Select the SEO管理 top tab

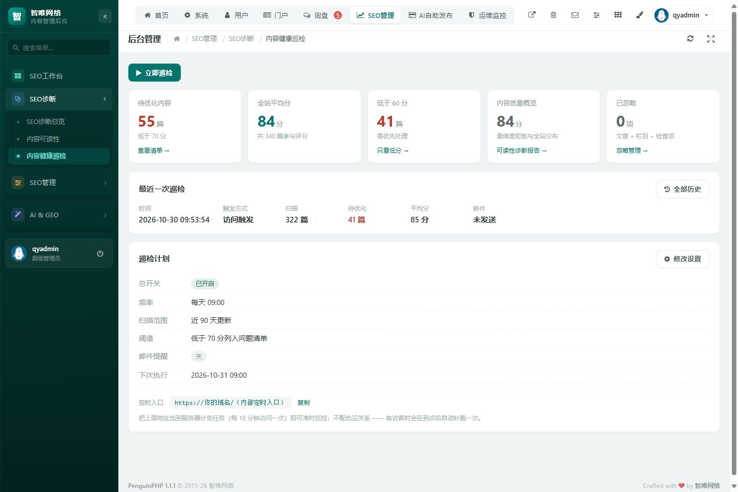(x=376, y=15)
